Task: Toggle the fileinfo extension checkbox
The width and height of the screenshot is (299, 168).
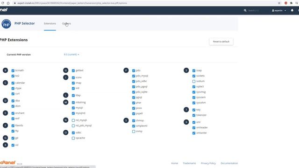Action: pos(13,126)
